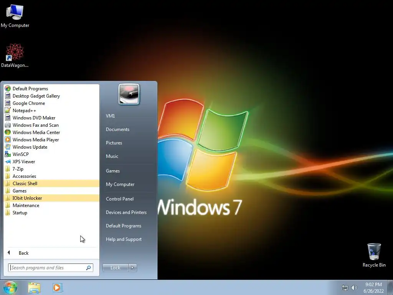Expand the Startup folder
Viewport: 393px width, 295px height.
coord(52,212)
